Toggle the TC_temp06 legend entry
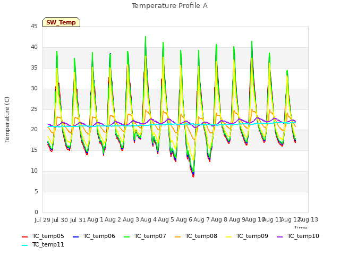 [x=94, y=236]
